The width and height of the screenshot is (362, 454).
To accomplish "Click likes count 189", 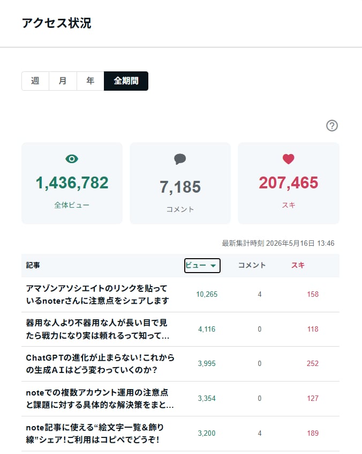I will click(x=313, y=434).
